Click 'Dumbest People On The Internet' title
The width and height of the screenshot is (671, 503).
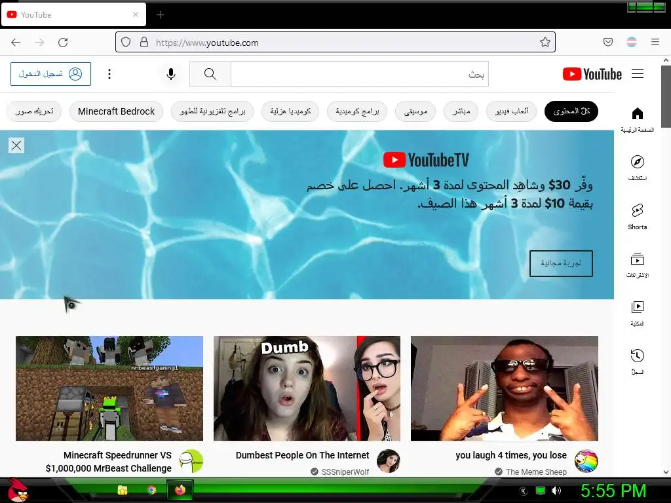[302, 455]
